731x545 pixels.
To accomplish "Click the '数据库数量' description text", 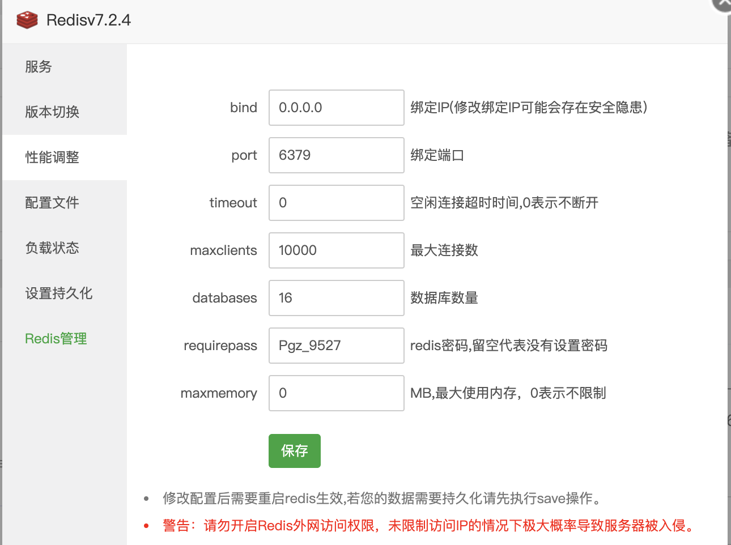I will point(444,298).
